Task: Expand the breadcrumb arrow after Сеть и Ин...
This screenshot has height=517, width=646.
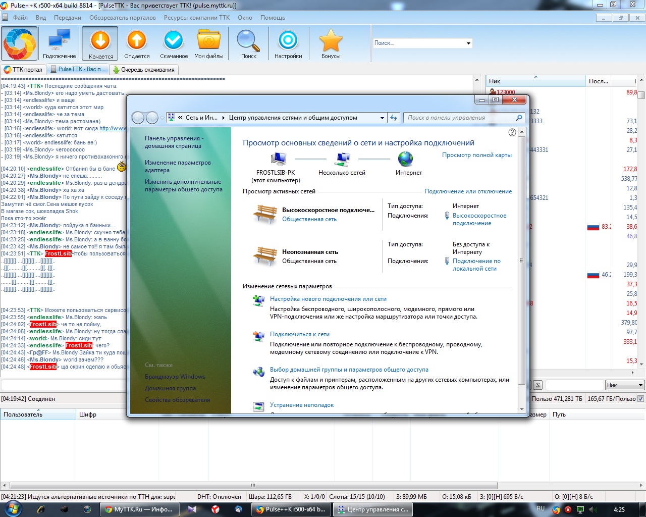Action: (x=224, y=118)
